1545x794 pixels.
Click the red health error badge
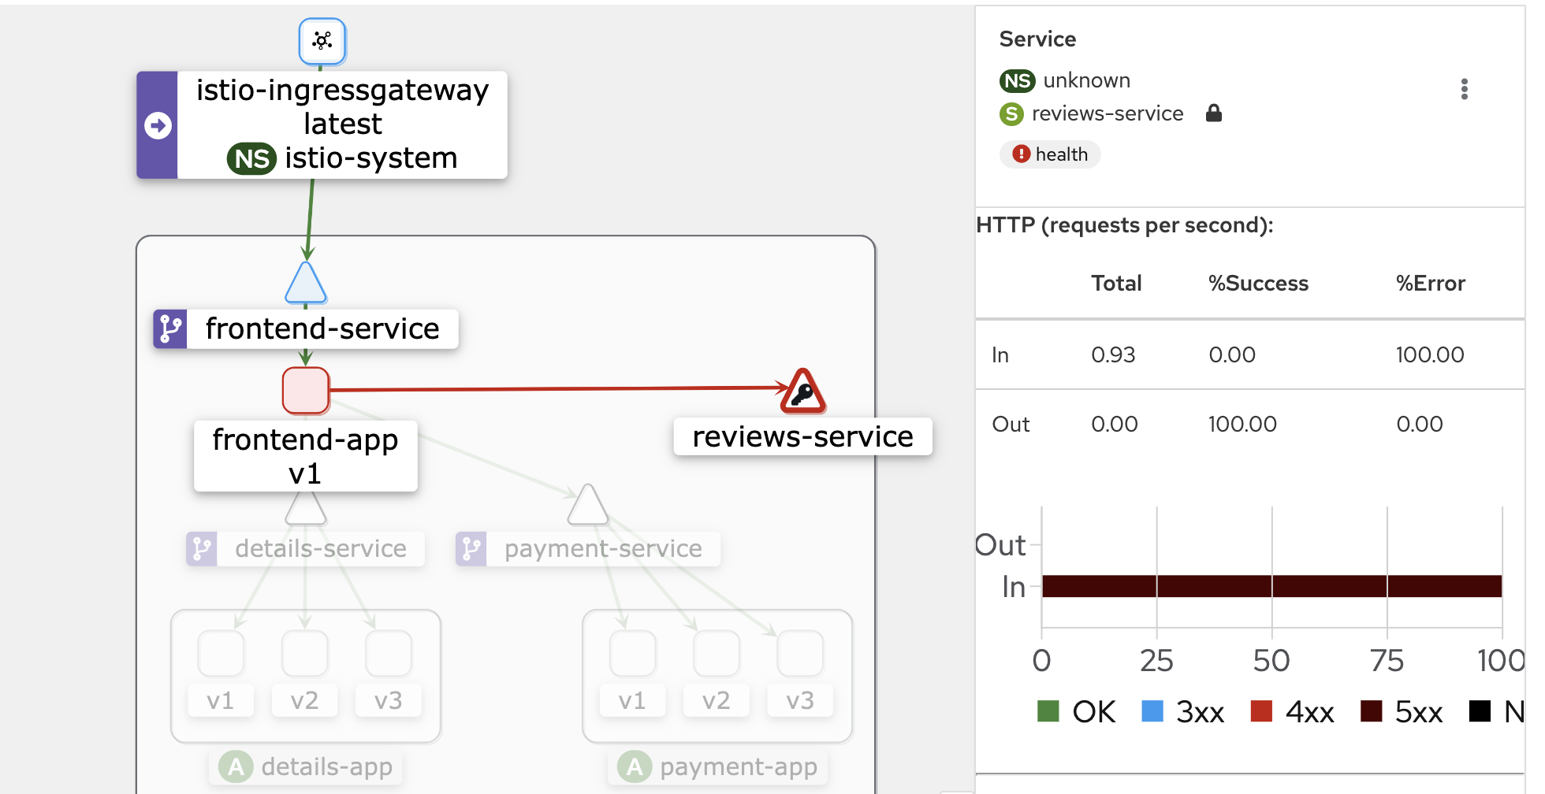[x=1050, y=154]
